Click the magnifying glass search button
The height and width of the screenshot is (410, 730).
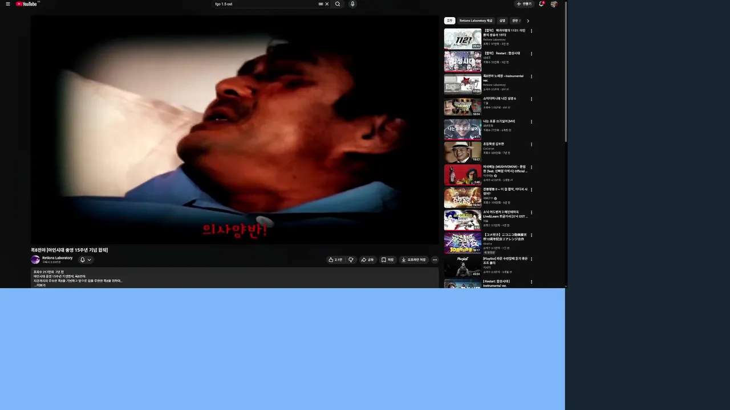338,4
